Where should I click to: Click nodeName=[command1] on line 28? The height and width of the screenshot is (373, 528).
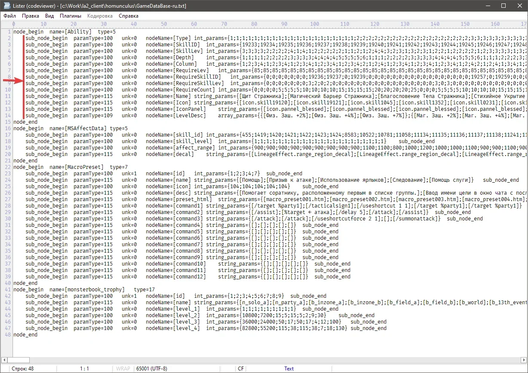click(175, 206)
